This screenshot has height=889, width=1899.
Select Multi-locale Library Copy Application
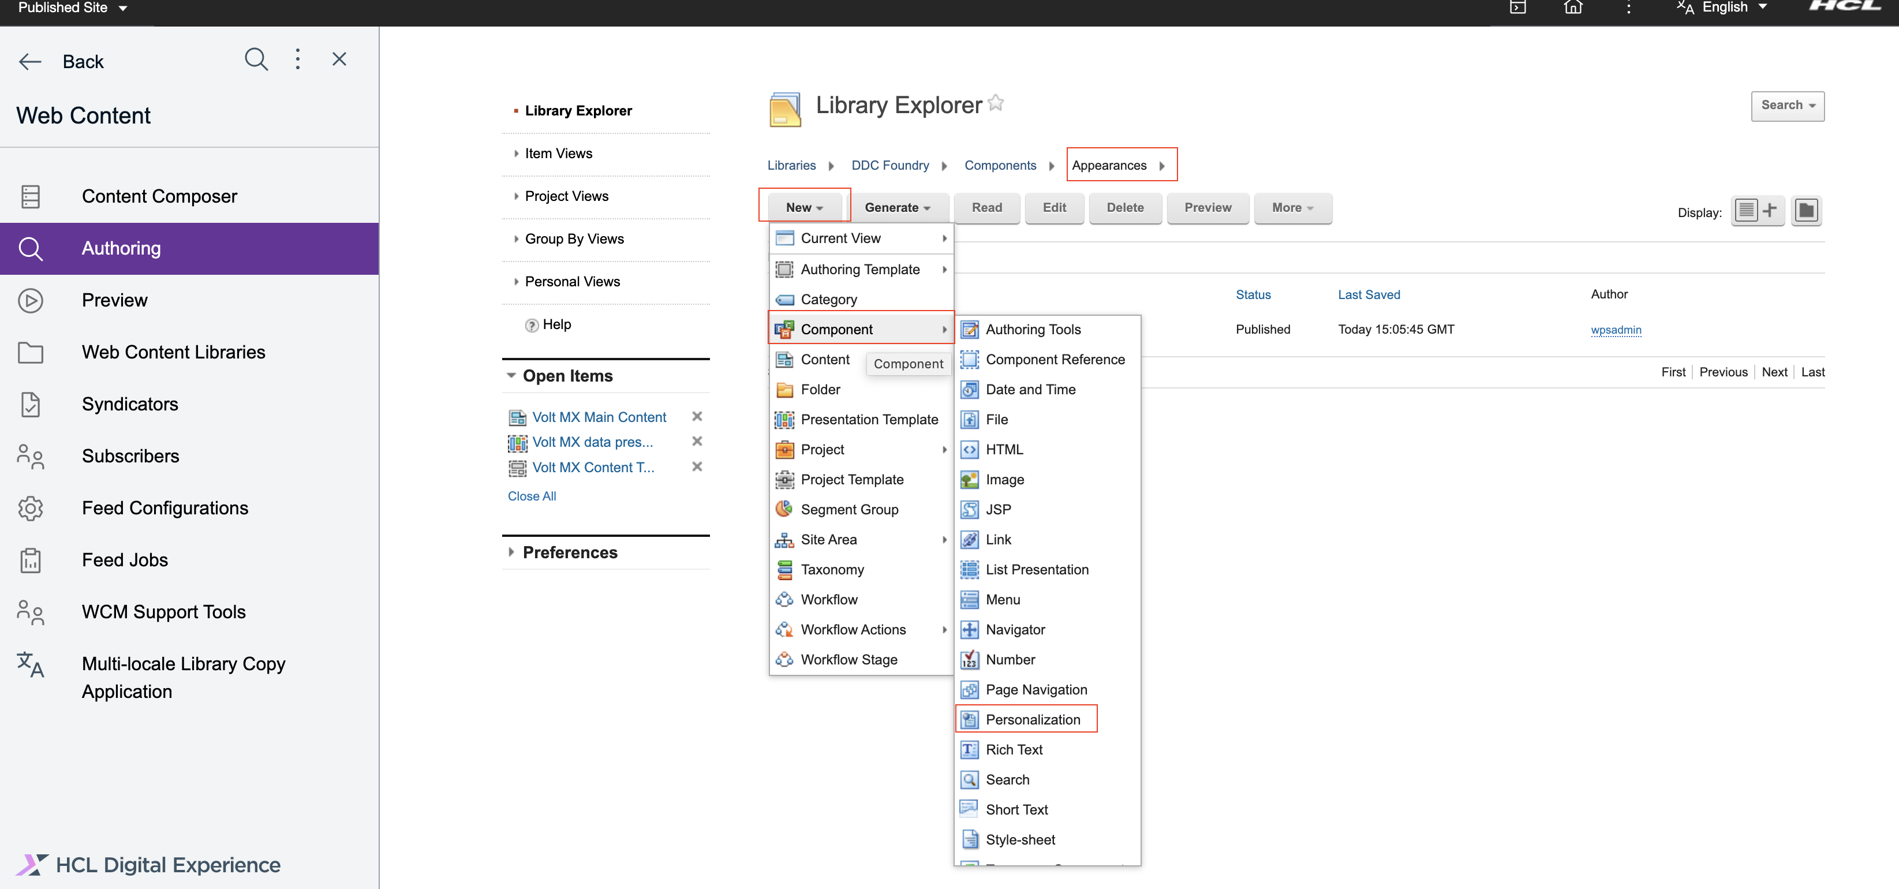[183, 678]
